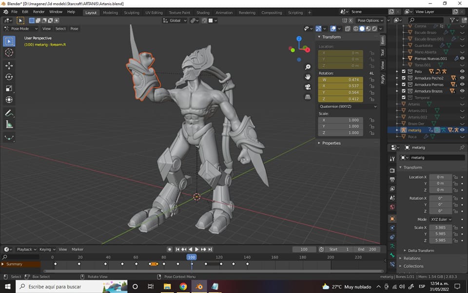The height and width of the screenshot is (293, 468).
Task: Open the Rigify sidebar tab
Action: coord(383,79)
